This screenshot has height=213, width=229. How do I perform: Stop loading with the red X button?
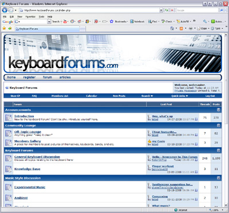coord(172,10)
